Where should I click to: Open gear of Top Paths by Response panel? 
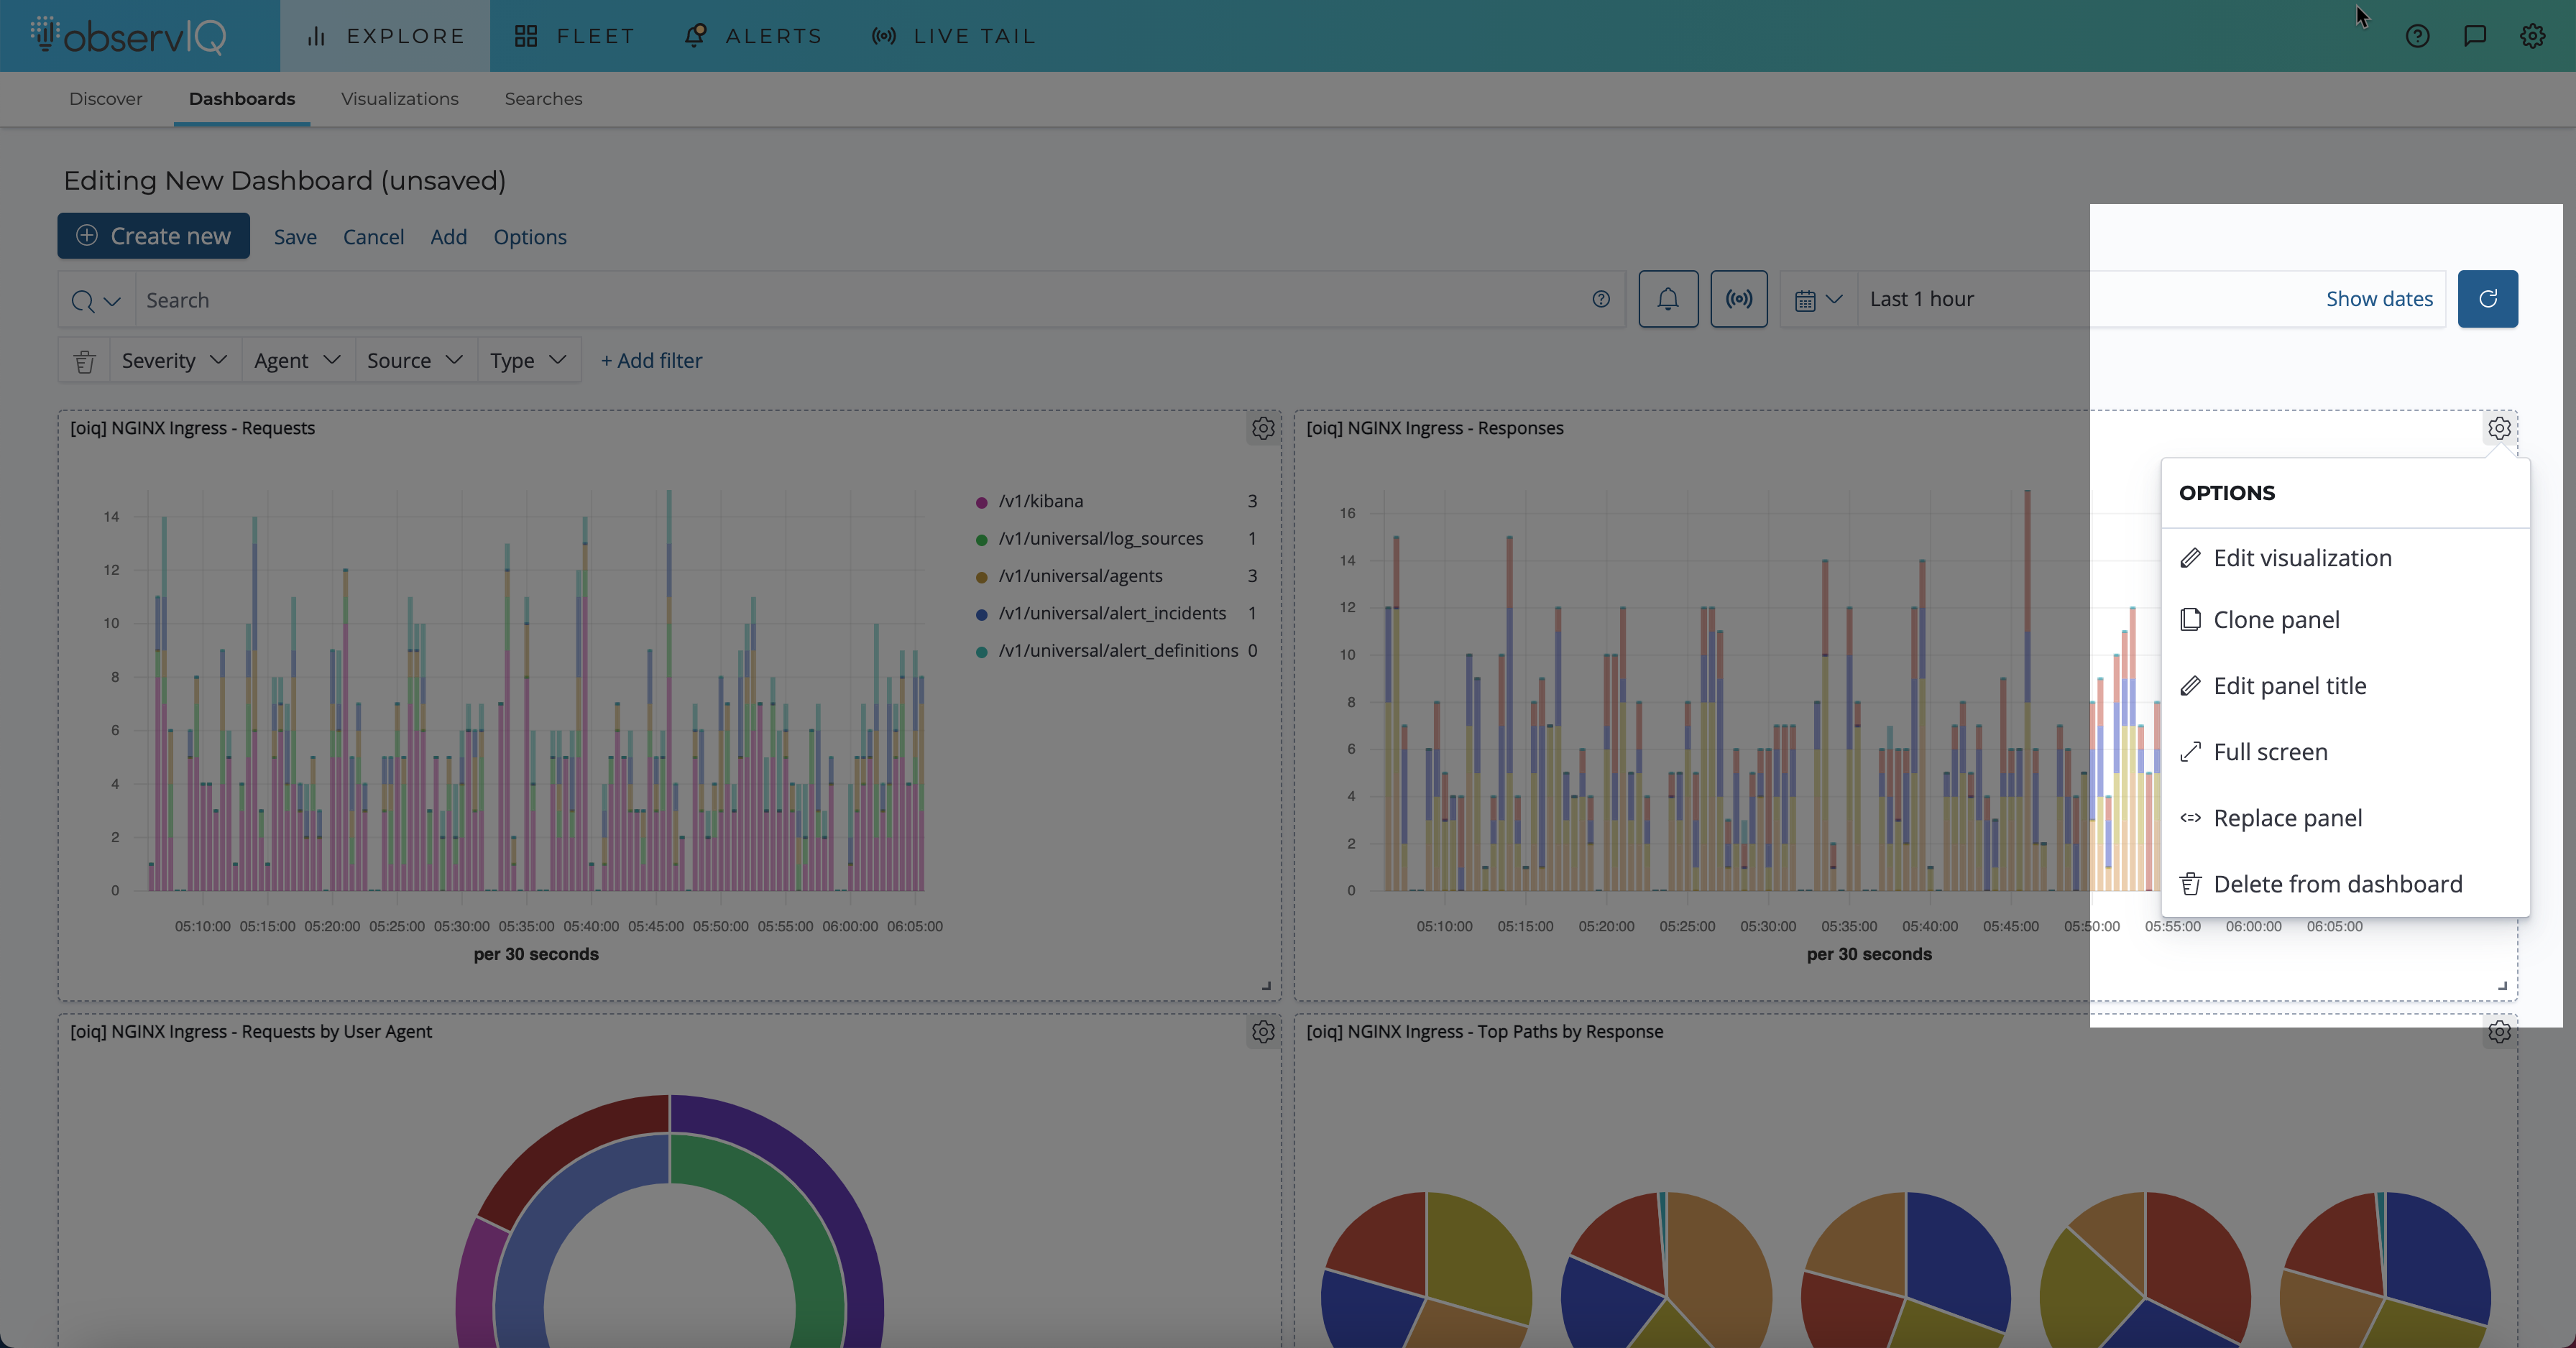[x=2499, y=1032]
